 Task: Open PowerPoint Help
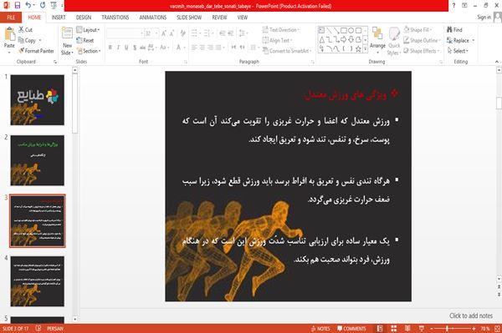point(453,6)
